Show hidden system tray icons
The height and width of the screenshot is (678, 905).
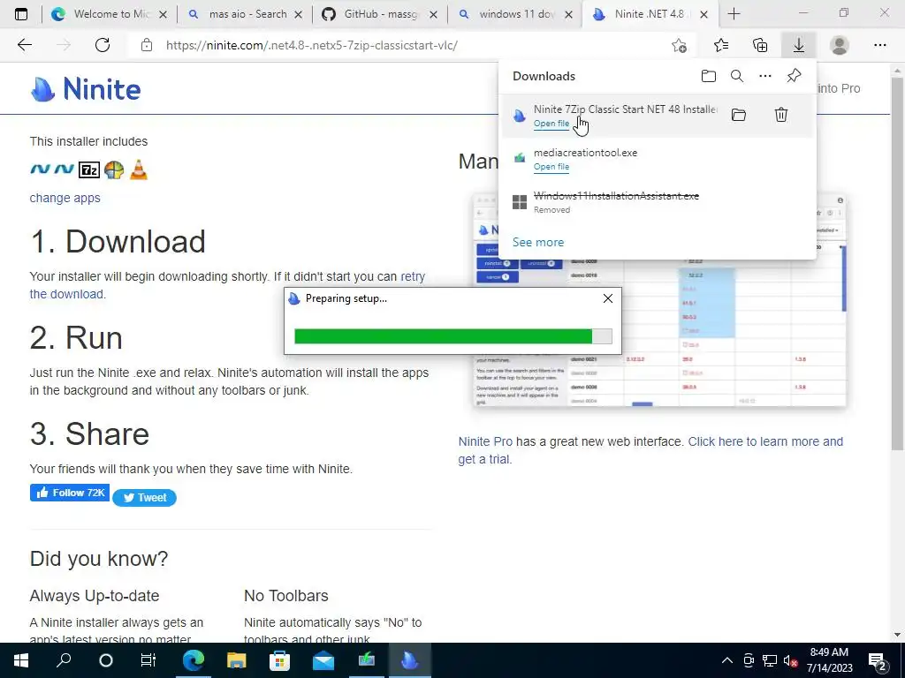click(727, 660)
